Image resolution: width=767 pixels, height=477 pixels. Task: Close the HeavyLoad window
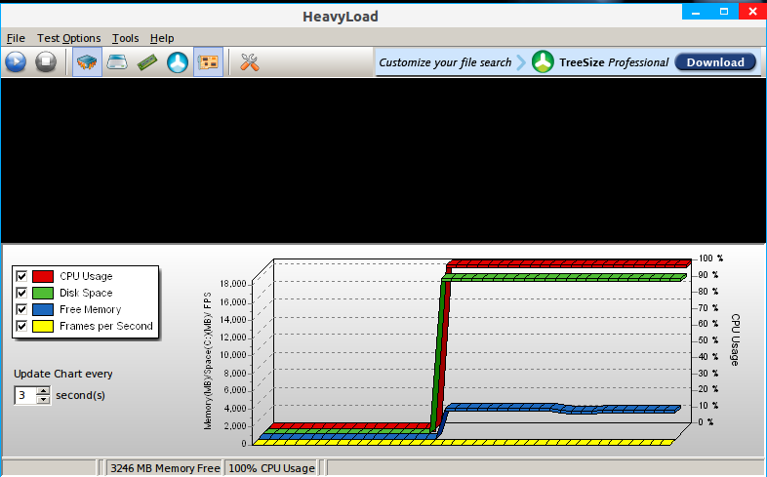coord(752,12)
